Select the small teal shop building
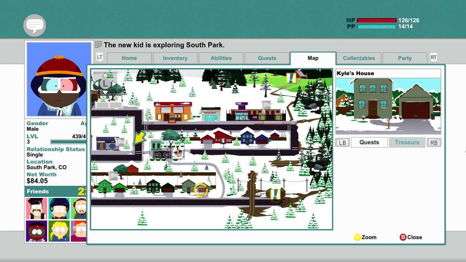Viewport: 466px width, 262px height. point(211,114)
